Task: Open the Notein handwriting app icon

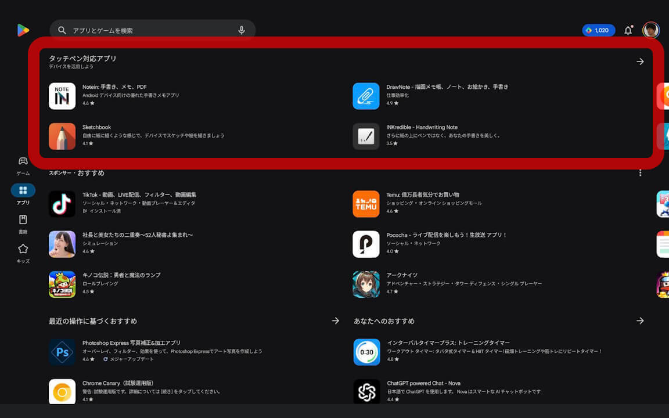Action: (62, 95)
